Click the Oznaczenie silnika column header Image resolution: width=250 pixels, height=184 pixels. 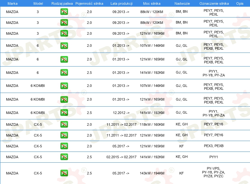[x=214, y=4]
